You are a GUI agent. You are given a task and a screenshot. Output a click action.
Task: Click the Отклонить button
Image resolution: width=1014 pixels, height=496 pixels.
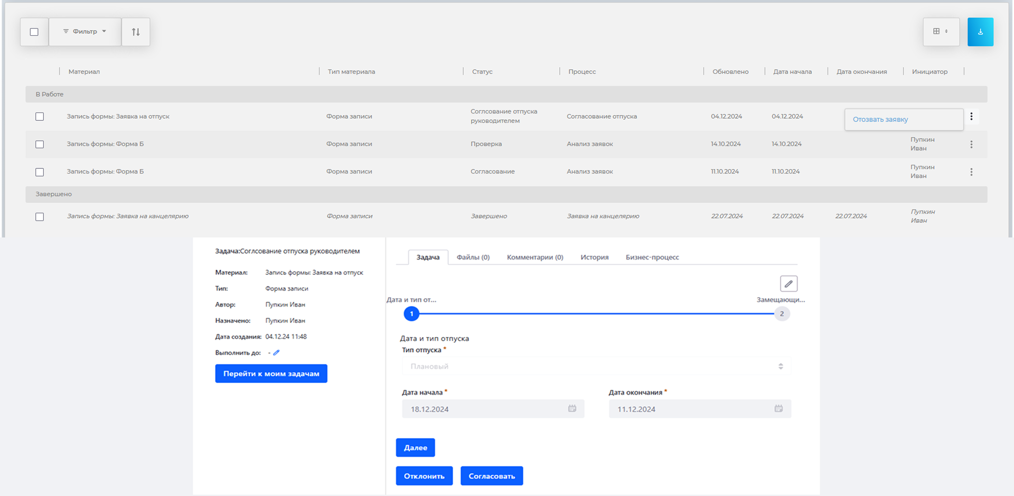(x=424, y=476)
